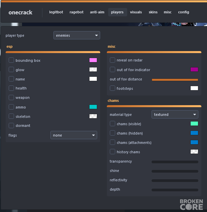Check the history chams option
This screenshot has height=212, width=207.
[x=113, y=152]
